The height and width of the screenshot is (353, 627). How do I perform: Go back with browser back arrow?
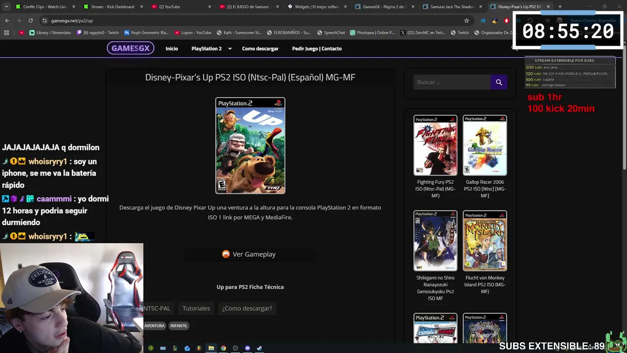[x=7, y=21]
